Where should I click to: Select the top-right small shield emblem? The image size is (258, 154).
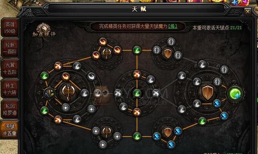168,54
